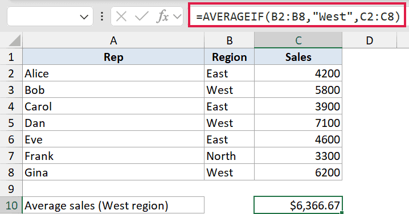Click the Sales header cell

[x=298, y=56]
